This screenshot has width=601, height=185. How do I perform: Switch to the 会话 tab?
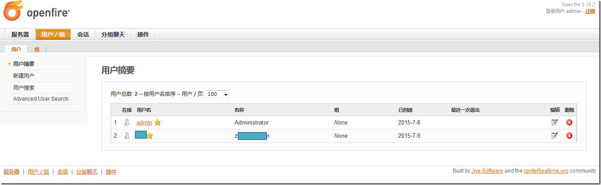[83, 34]
